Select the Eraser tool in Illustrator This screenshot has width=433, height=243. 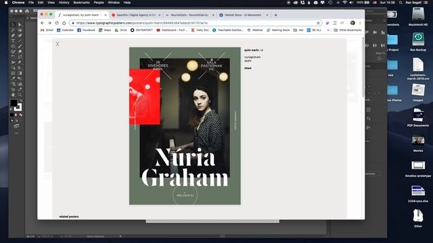20,51
